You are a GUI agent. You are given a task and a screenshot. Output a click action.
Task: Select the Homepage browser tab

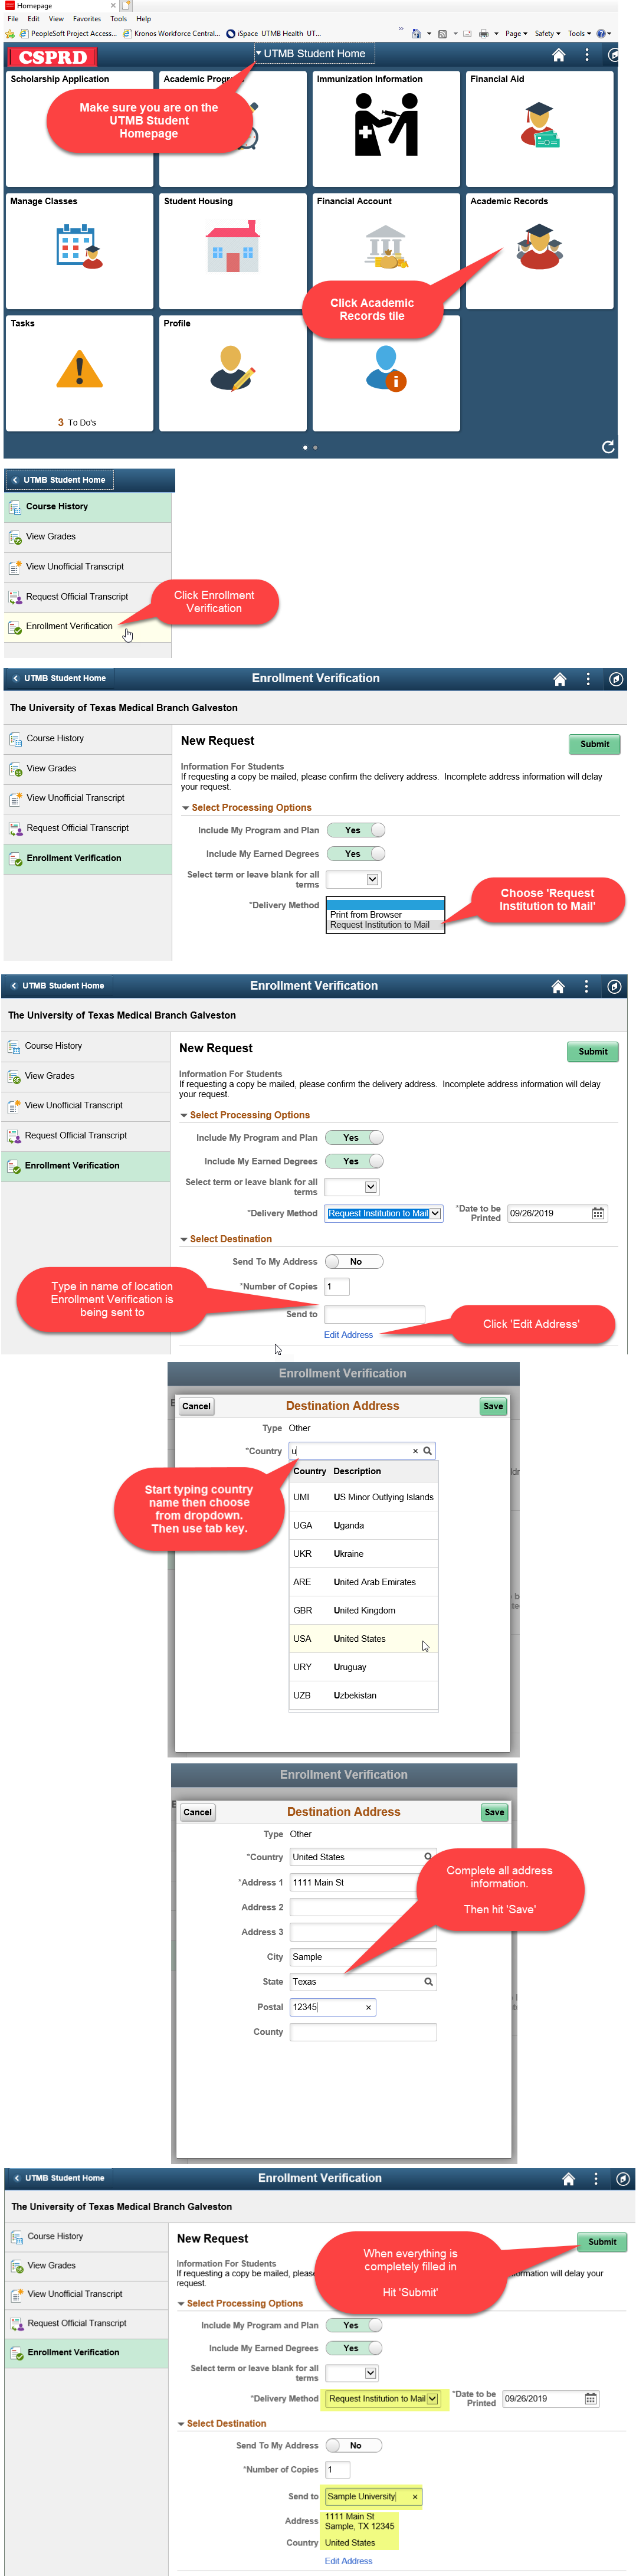point(60,6)
